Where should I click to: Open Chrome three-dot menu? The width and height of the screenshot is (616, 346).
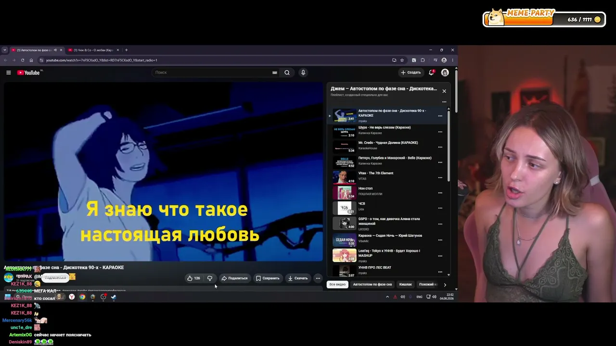[x=452, y=60]
